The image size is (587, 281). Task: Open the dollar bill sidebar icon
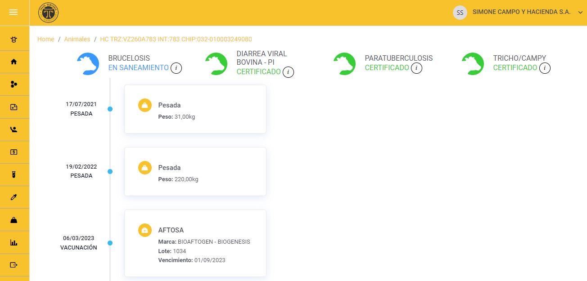[14, 152]
